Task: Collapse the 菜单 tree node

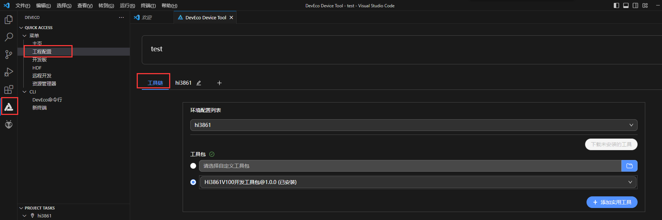Action: [24, 36]
